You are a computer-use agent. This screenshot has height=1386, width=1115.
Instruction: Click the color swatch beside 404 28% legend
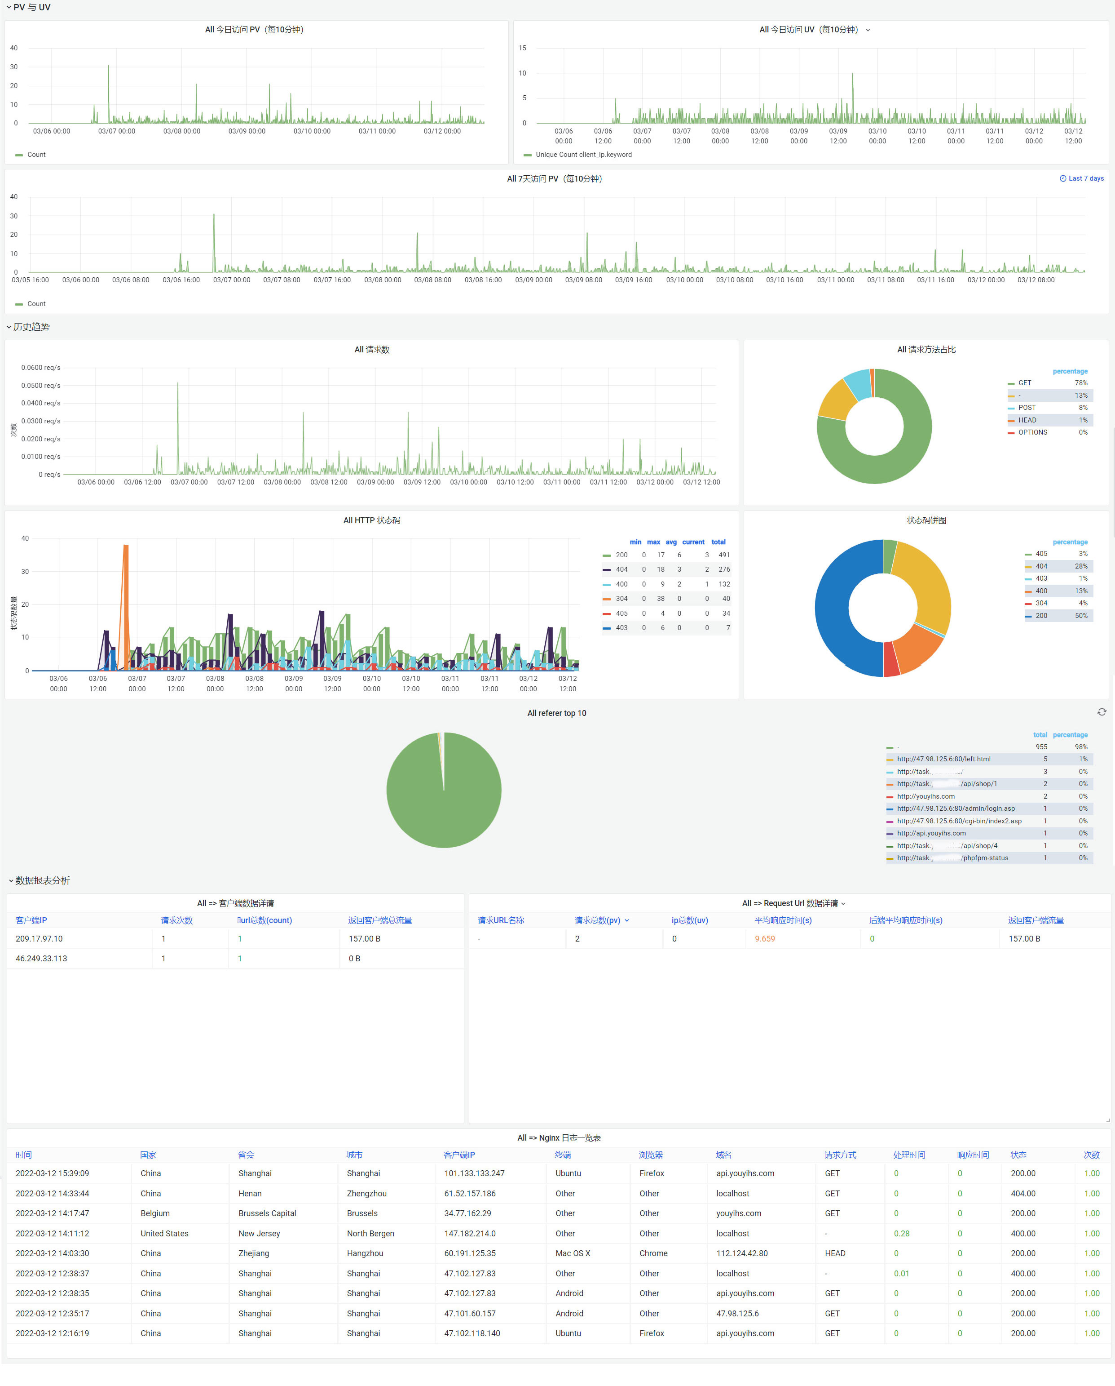pos(1028,566)
